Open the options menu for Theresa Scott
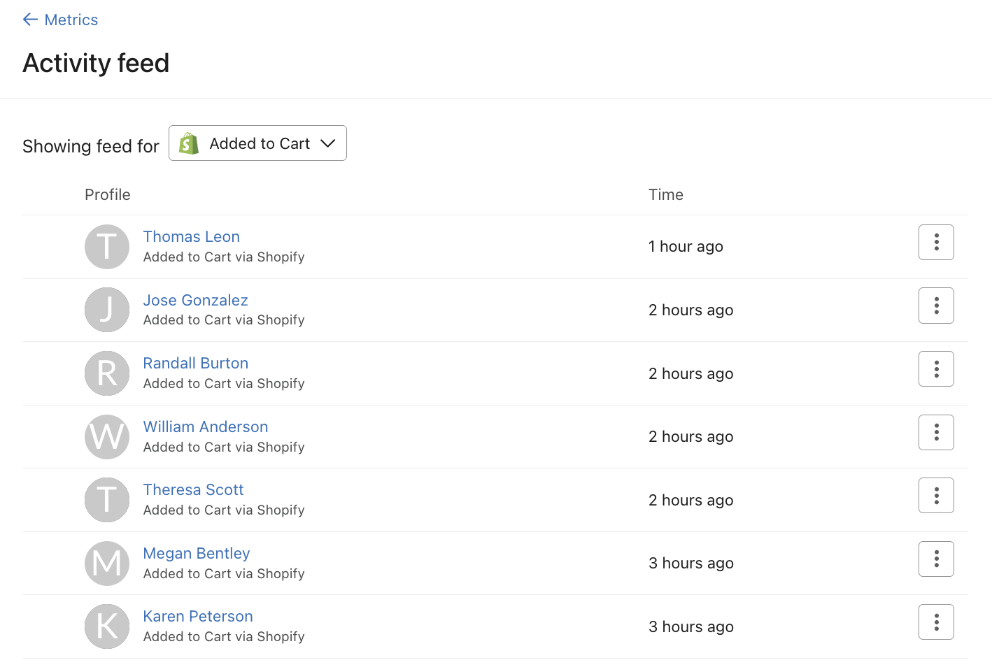This screenshot has width=992, height=660. [x=936, y=495]
